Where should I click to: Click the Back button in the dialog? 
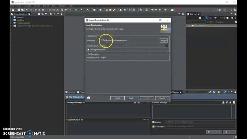coord(117,98)
